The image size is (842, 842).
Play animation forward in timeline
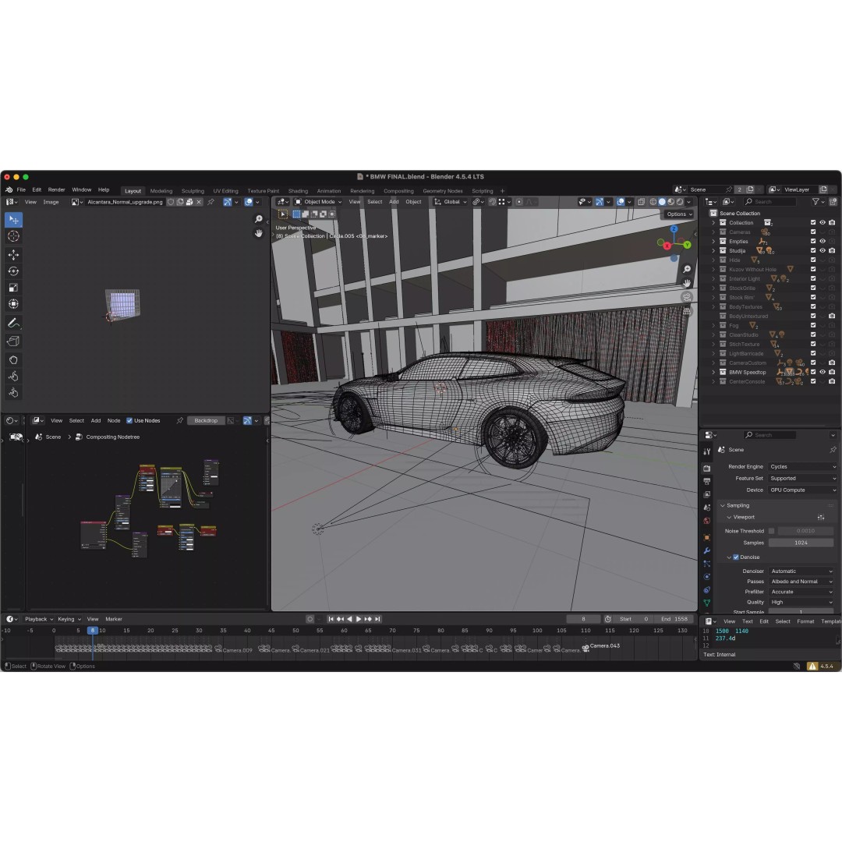tap(359, 619)
